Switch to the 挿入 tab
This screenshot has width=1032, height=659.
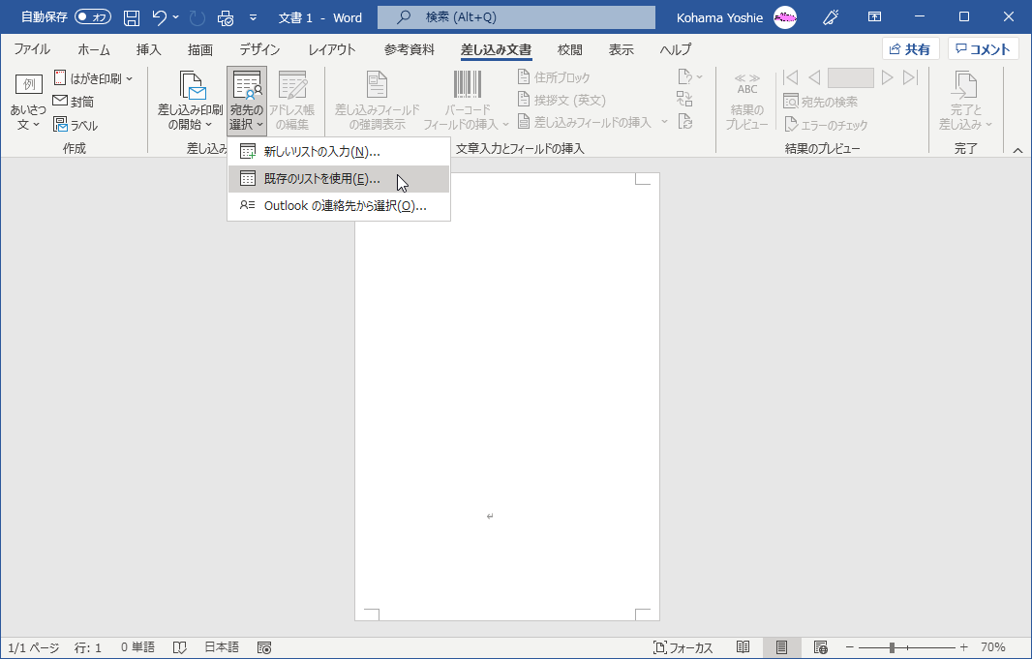click(x=148, y=49)
